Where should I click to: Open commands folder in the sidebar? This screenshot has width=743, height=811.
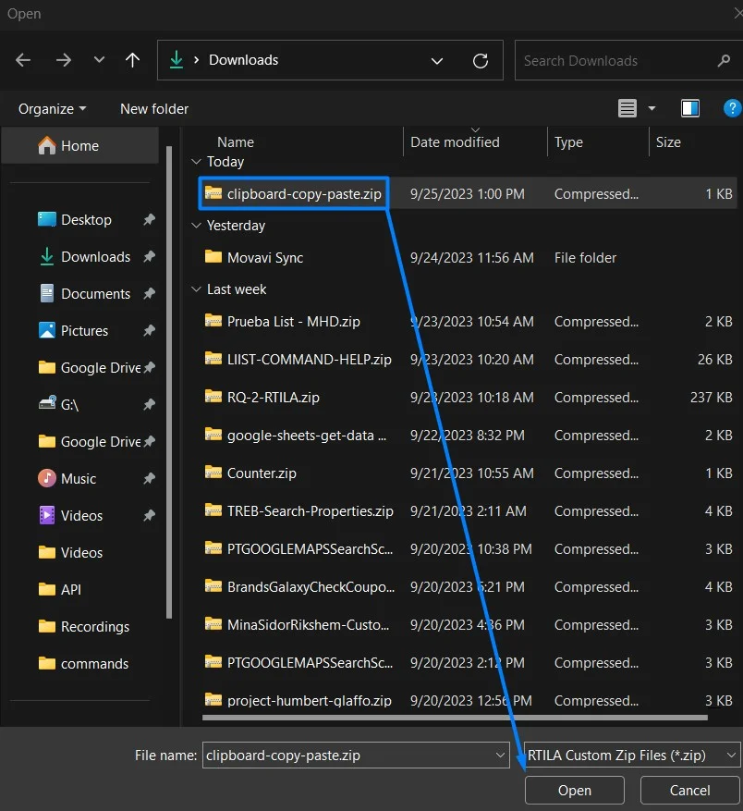[x=94, y=664]
